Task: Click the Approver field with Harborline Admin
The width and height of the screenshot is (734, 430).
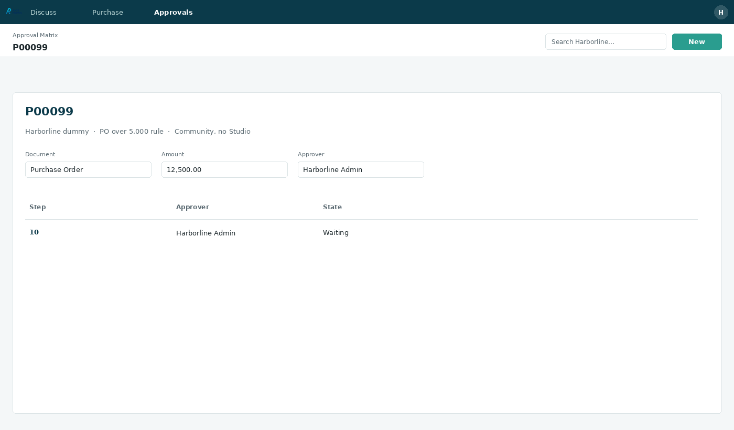Action: (x=361, y=169)
